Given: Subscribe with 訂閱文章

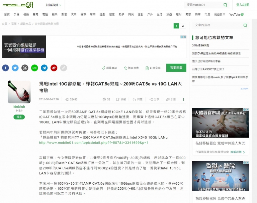Looking at the screenshot, I should (x=153, y=68).
